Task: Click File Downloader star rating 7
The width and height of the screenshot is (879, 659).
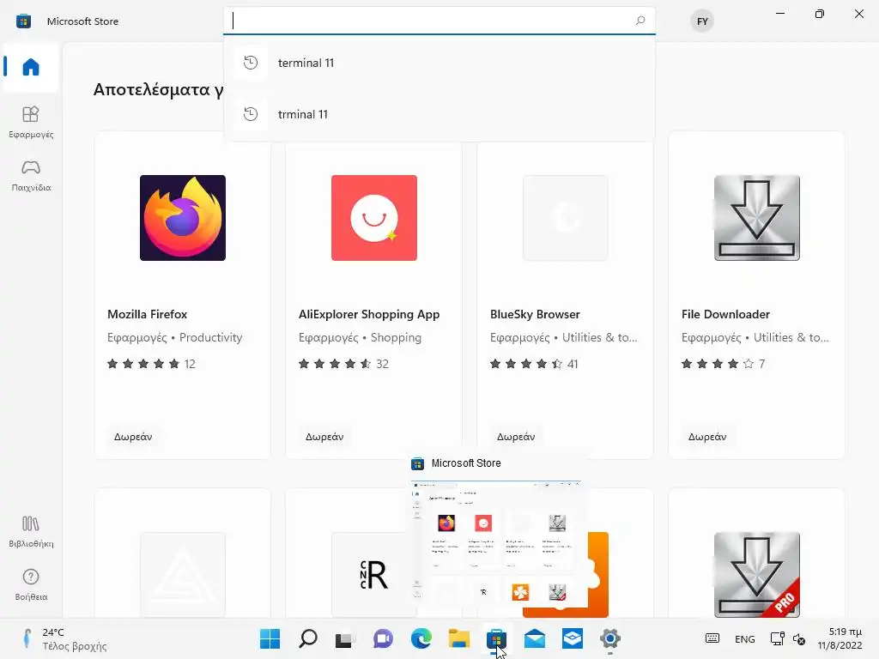Action: [723, 364]
